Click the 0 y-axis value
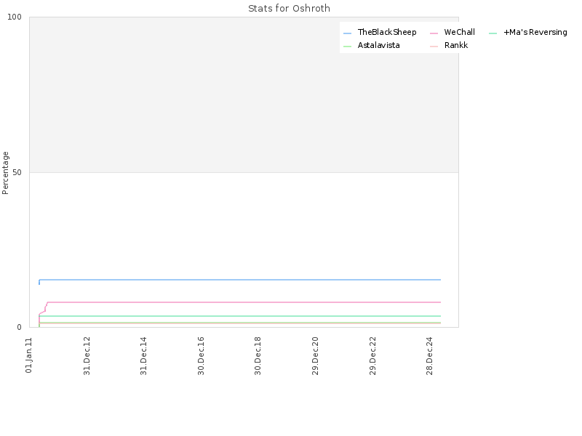 (x=20, y=328)
